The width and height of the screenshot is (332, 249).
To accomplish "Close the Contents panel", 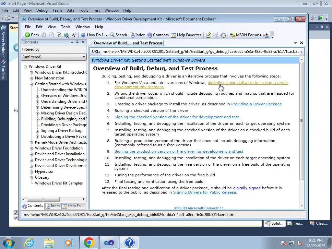I will click(x=83, y=42).
